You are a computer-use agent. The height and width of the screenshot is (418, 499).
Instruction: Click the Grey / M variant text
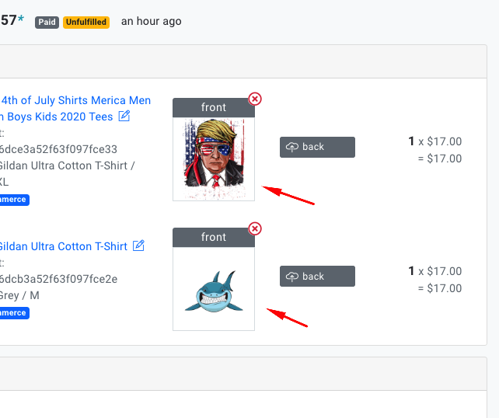point(19,295)
